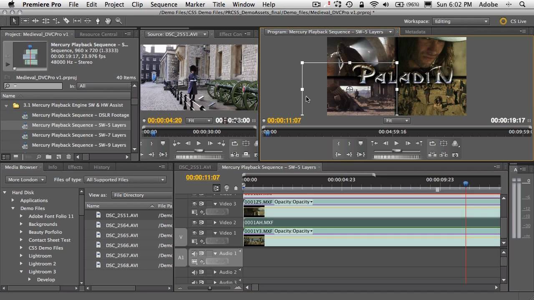This screenshot has width=534, height=300.
Task: Click the Output color circles icon in Program monitor
Action: [455, 143]
